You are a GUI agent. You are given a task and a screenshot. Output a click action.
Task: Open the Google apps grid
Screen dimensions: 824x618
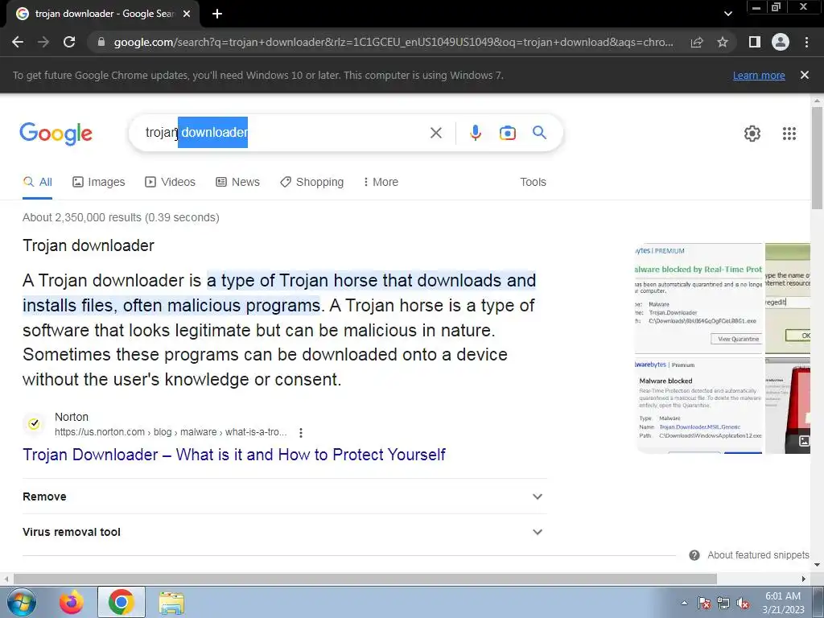pos(789,134)
